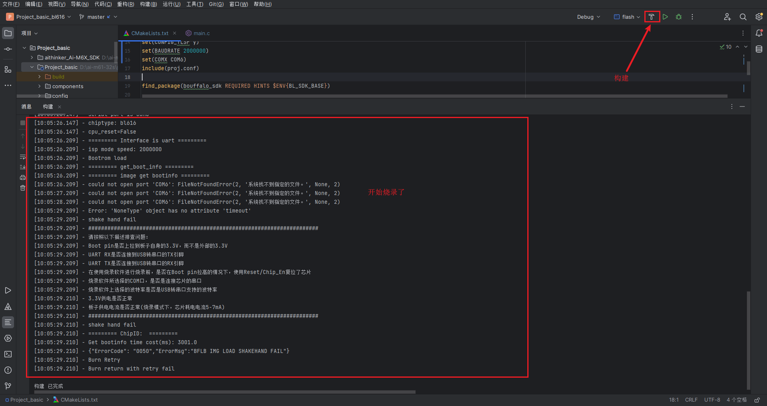Click UTF-8 encoding setting
This screenshot has height=406, width=767.
coord(712,400)
